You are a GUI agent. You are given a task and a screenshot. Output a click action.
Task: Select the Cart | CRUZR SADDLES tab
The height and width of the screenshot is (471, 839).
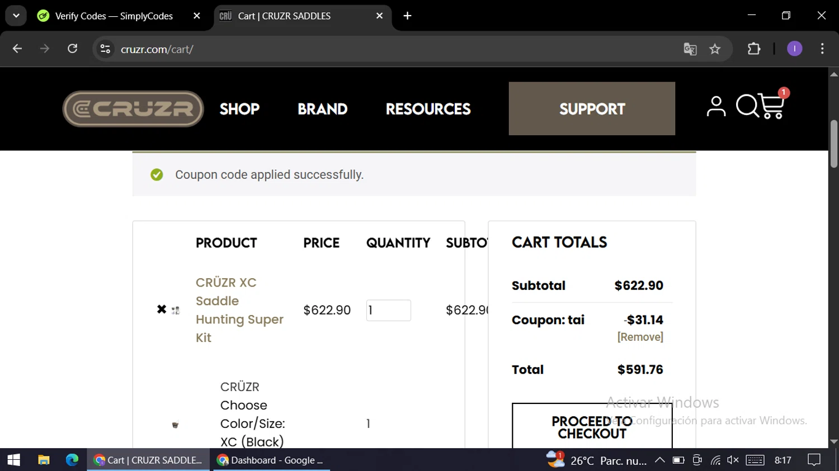point(302,16)
